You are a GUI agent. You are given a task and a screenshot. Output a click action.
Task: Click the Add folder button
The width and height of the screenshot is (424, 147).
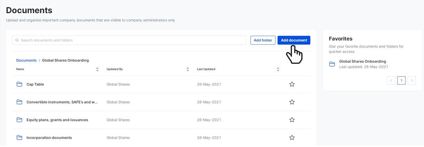coord(263,40)
